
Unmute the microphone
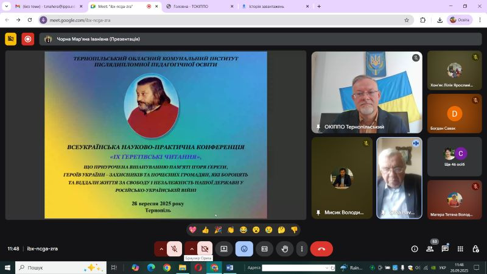coord(174,248)
